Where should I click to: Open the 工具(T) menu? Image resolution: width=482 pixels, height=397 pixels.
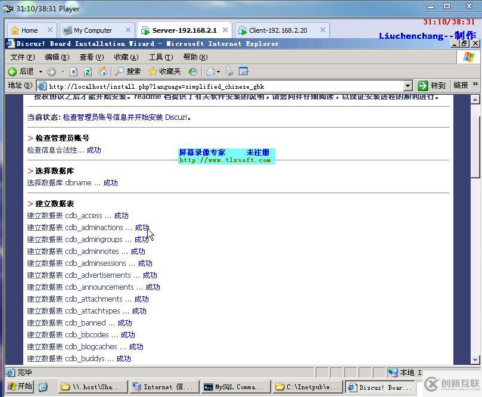[161, 57]
